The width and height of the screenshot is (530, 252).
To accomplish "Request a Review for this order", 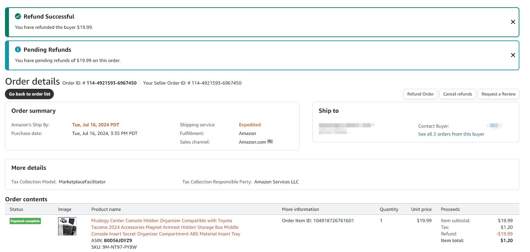I will (x=498, y=94).
